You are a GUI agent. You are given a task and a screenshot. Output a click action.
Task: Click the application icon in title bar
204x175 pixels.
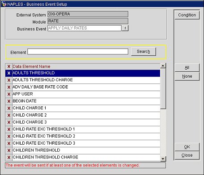point(4,4)
